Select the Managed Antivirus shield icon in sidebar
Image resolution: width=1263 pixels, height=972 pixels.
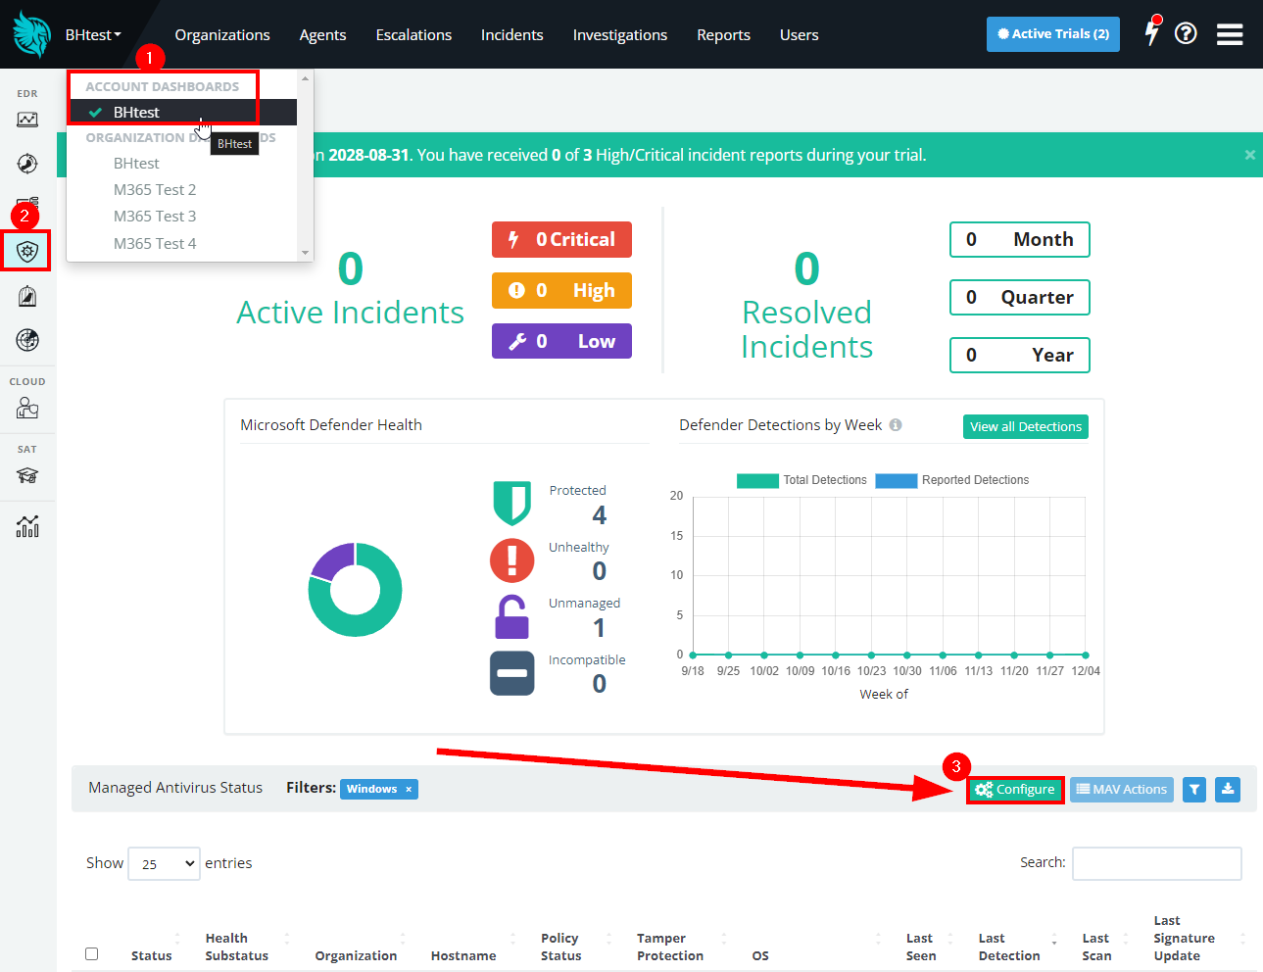coord(27,251)
